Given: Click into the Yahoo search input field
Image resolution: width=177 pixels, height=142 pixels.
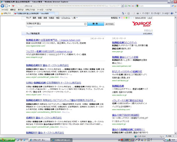Looking at the screenshot, I should click(55, 24).
